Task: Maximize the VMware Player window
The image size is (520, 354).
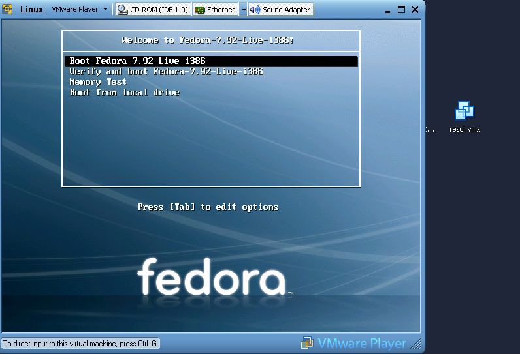Action: click(x=401, y=10)
